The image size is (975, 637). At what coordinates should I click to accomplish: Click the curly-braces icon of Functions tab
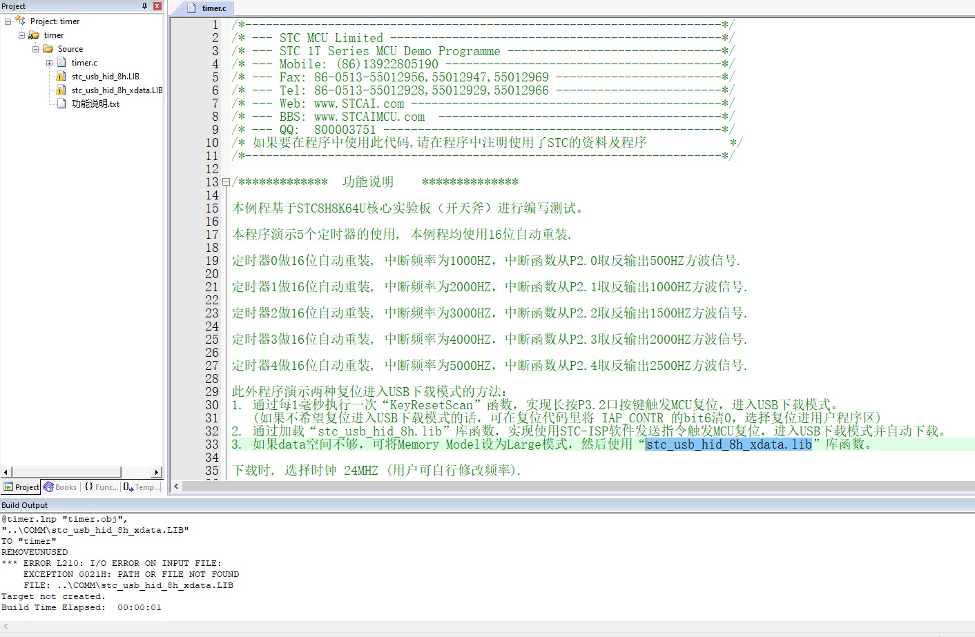click(x=88, y=487)
